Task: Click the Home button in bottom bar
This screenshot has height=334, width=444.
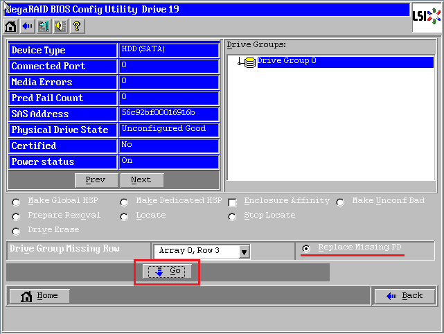Action: (40, 296)
